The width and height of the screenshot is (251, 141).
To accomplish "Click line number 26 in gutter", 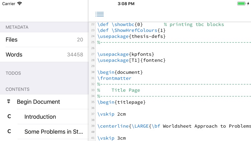I will (93, 48).
